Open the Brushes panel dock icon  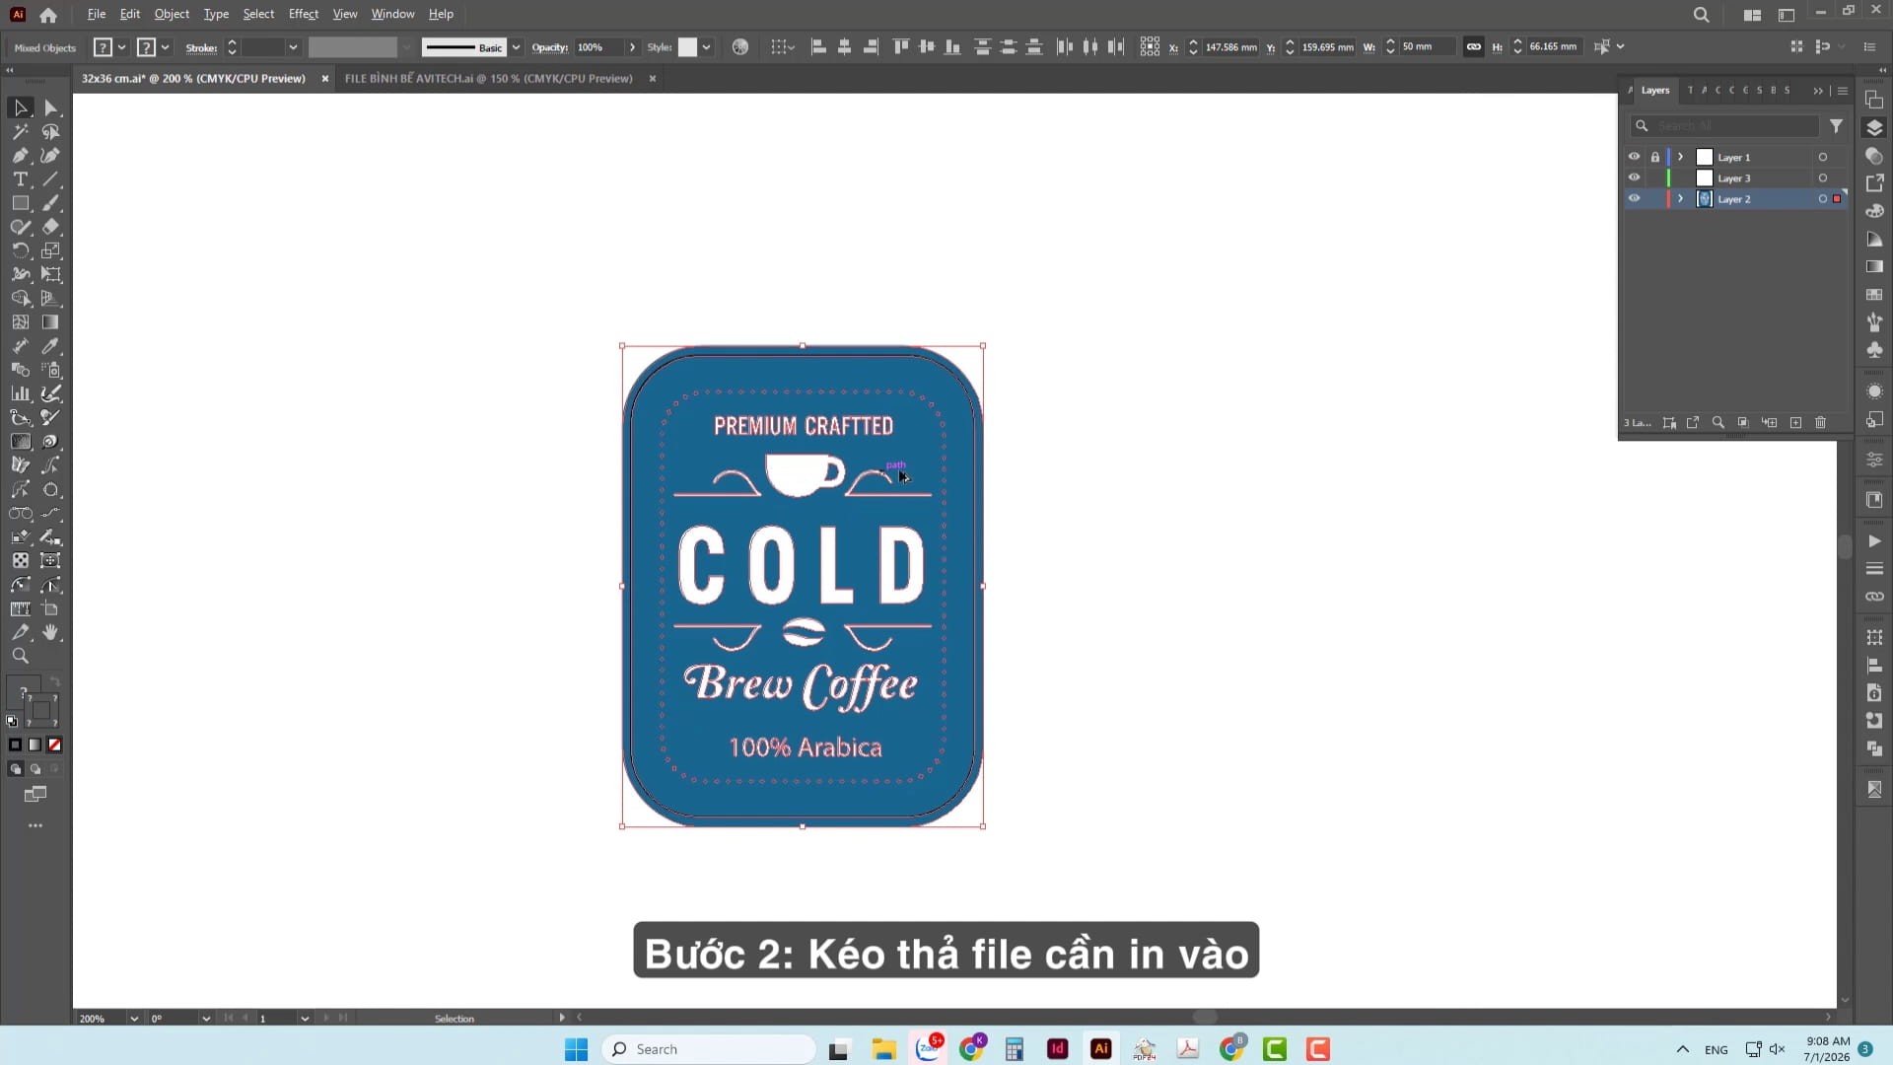point(1874,322)
